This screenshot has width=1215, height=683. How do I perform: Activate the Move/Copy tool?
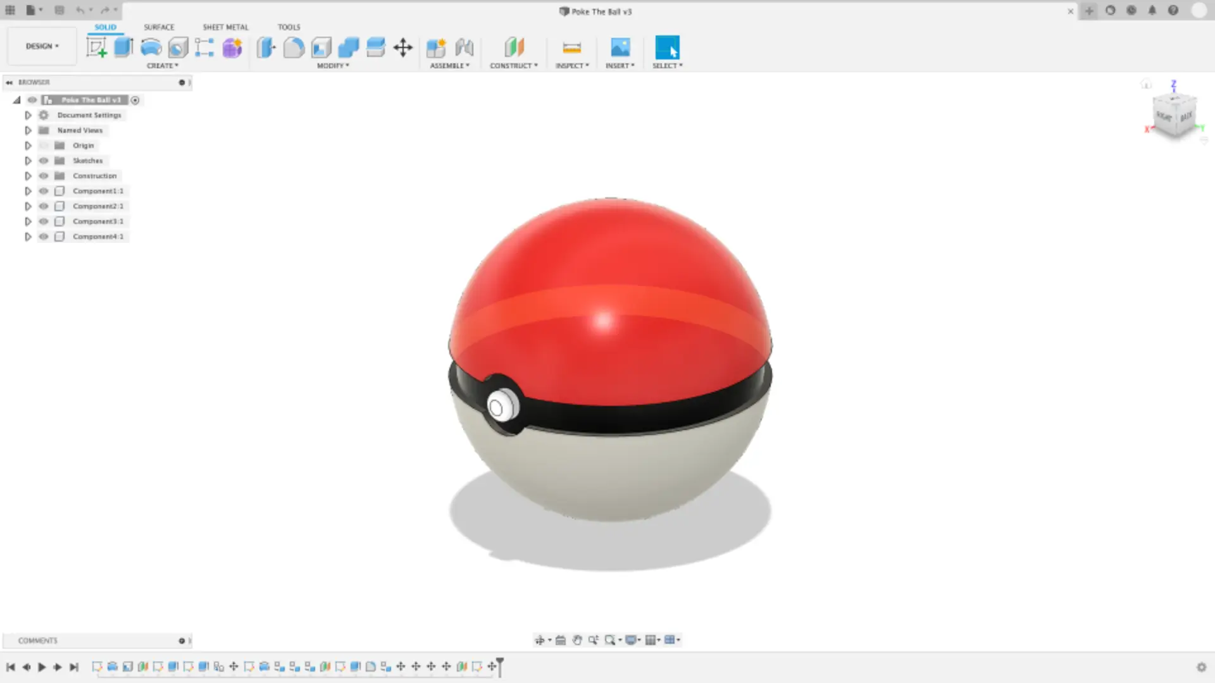click(x=403, y=47)
